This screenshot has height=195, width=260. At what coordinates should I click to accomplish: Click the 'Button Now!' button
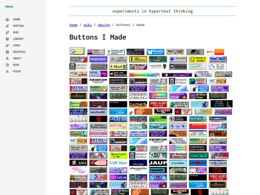pyautogui.click(x=138, y=66)
